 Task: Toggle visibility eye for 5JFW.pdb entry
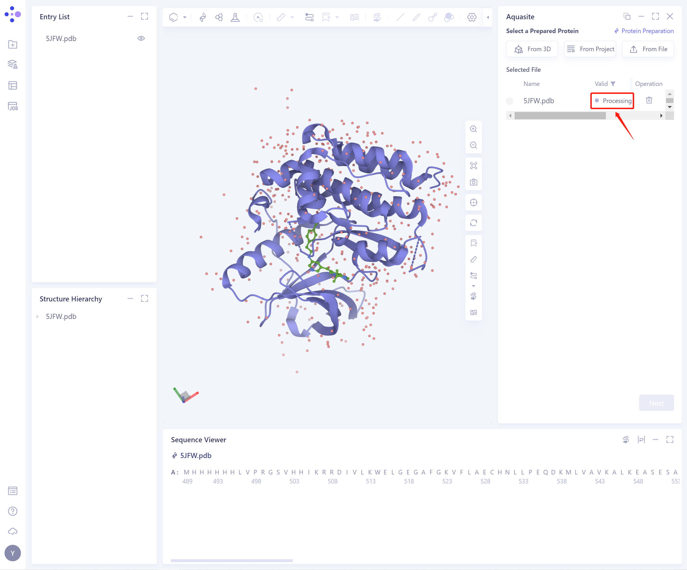click(x=141, y=38)
